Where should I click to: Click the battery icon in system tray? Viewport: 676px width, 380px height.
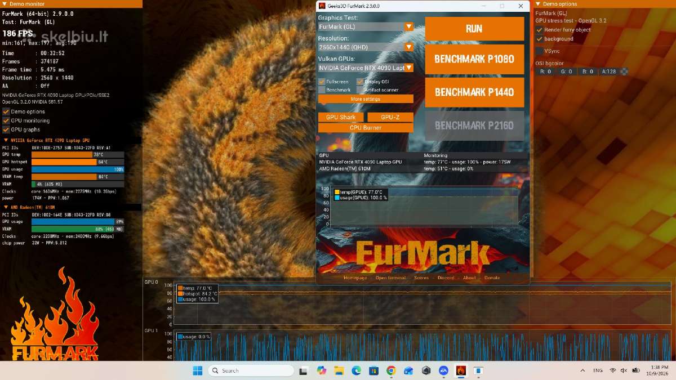(636, 370)
